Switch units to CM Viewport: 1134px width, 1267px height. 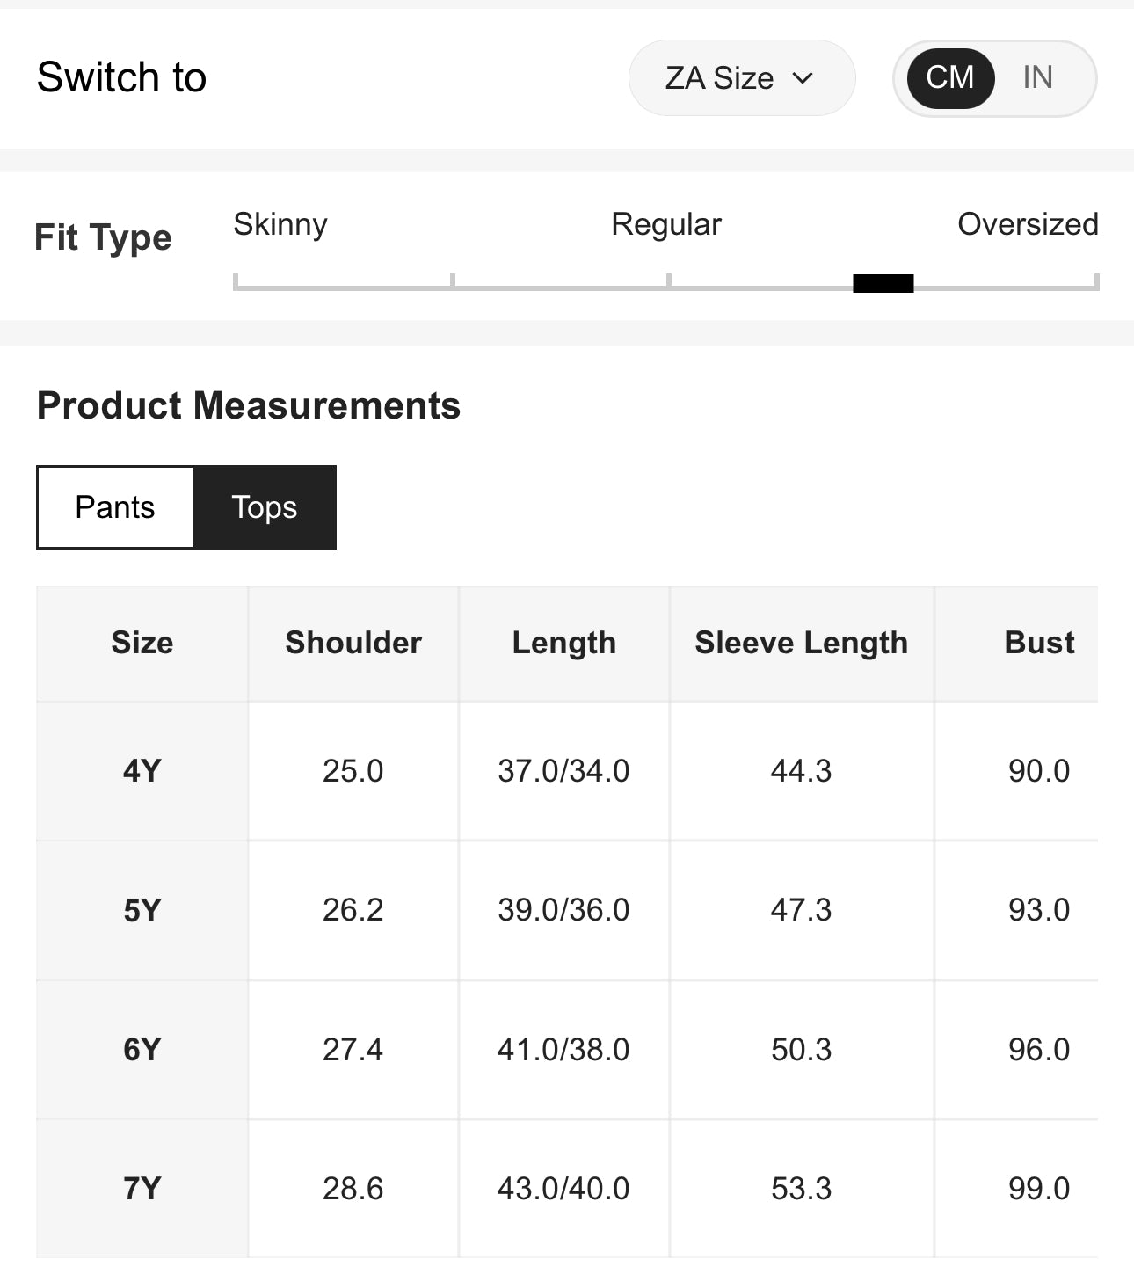(x=950, y=78)
